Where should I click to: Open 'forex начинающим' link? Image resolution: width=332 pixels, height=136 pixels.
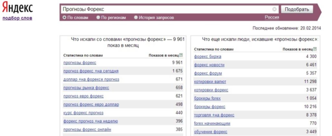click(212, 123)
